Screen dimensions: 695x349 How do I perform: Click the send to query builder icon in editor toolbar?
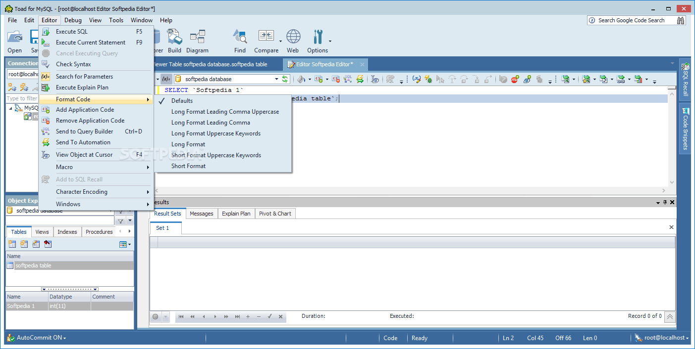[348, 79]
